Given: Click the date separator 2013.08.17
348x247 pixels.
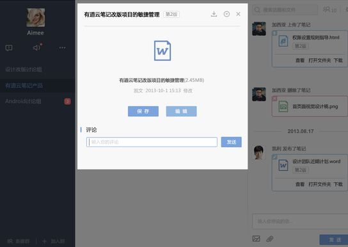Looking at the screenshot, I should point(301,131).
